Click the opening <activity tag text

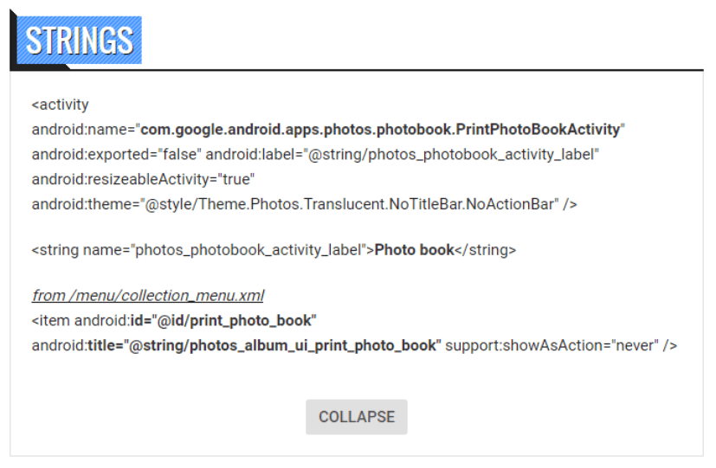point(61,105)
